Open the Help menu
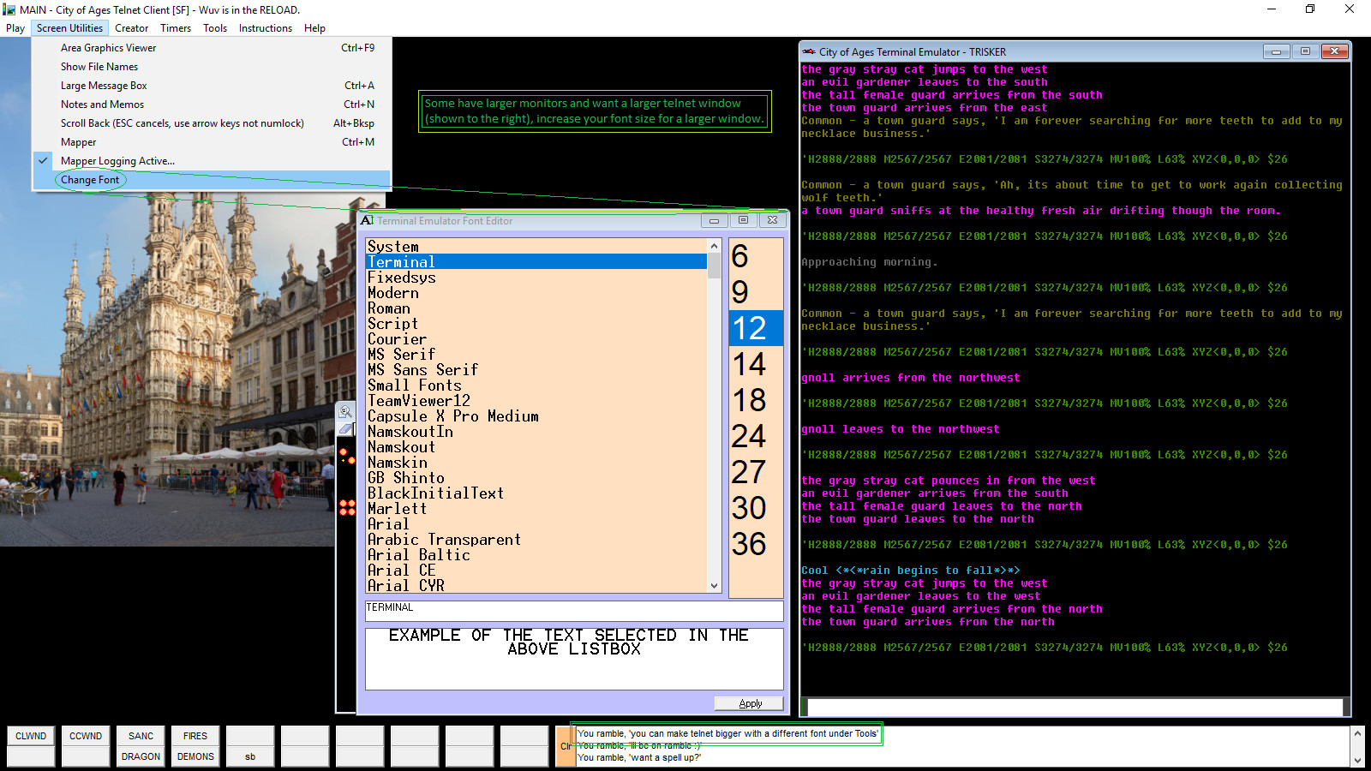 pyautogui.click(x=314, y=27)
